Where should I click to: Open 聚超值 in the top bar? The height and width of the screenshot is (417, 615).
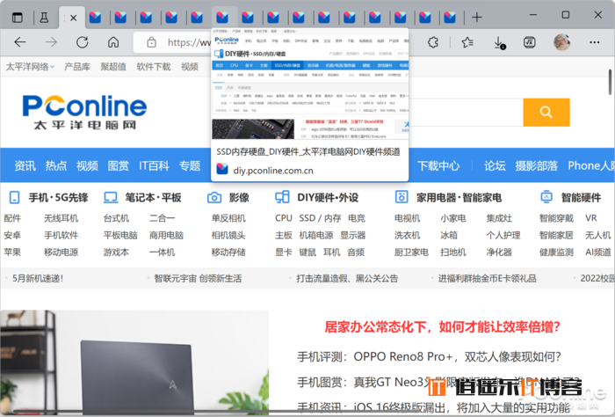[113, 67]
